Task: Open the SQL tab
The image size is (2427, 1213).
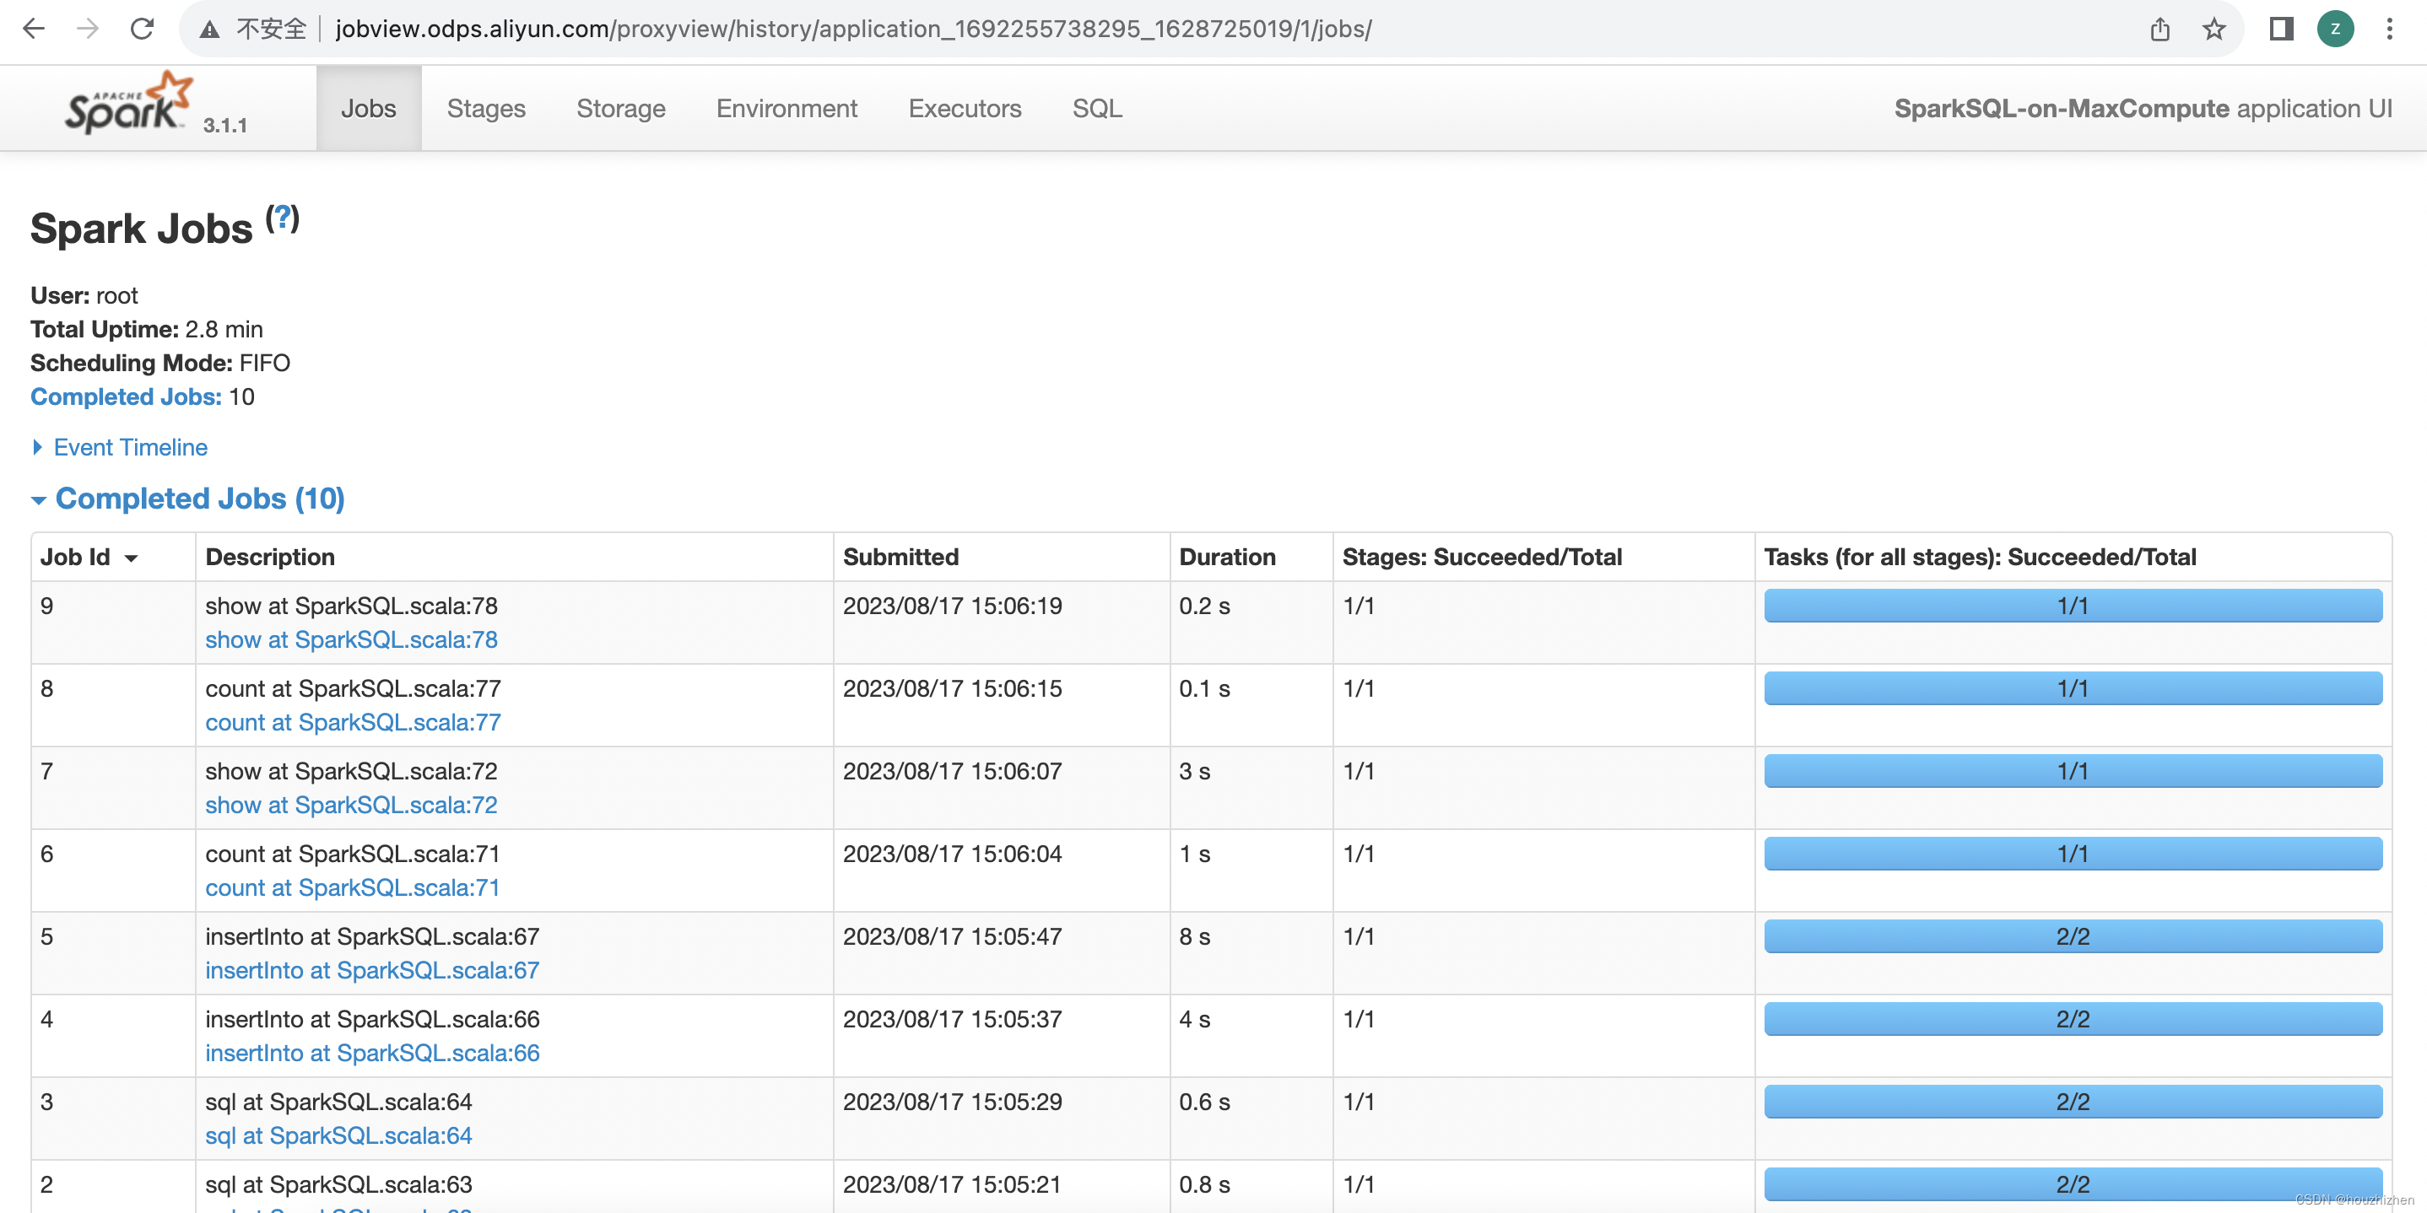Action: 1097,108
